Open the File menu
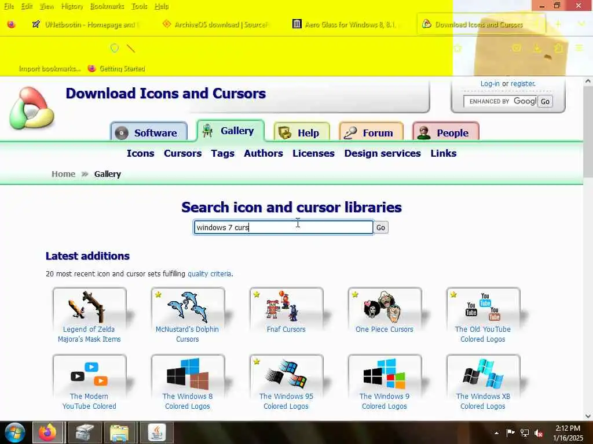Screen dimensions: 593x444 point(9,6)
